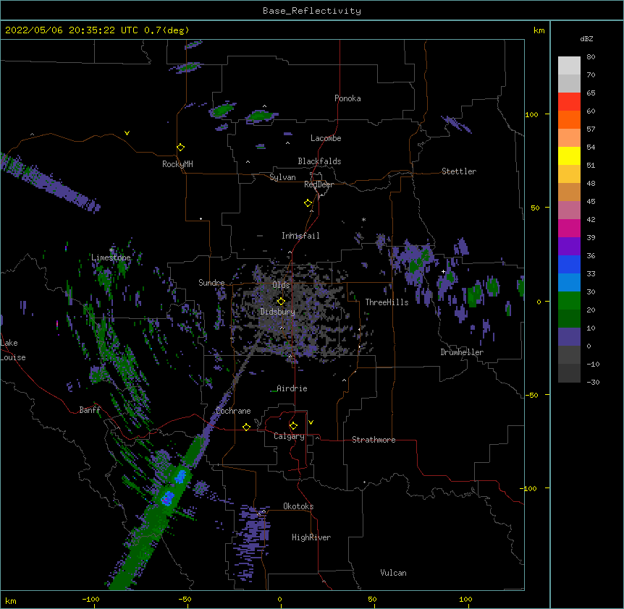624x609 pixels.
Task: Select the slate purple 10 dBZ legend swatch
Action: tap(569, 337)
